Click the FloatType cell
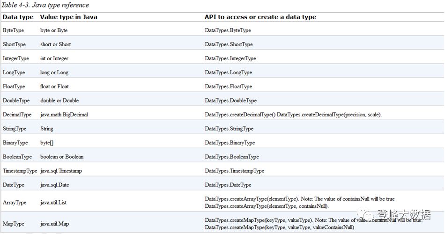This screenshot has height=234, width=445. [x=14, y=86]
